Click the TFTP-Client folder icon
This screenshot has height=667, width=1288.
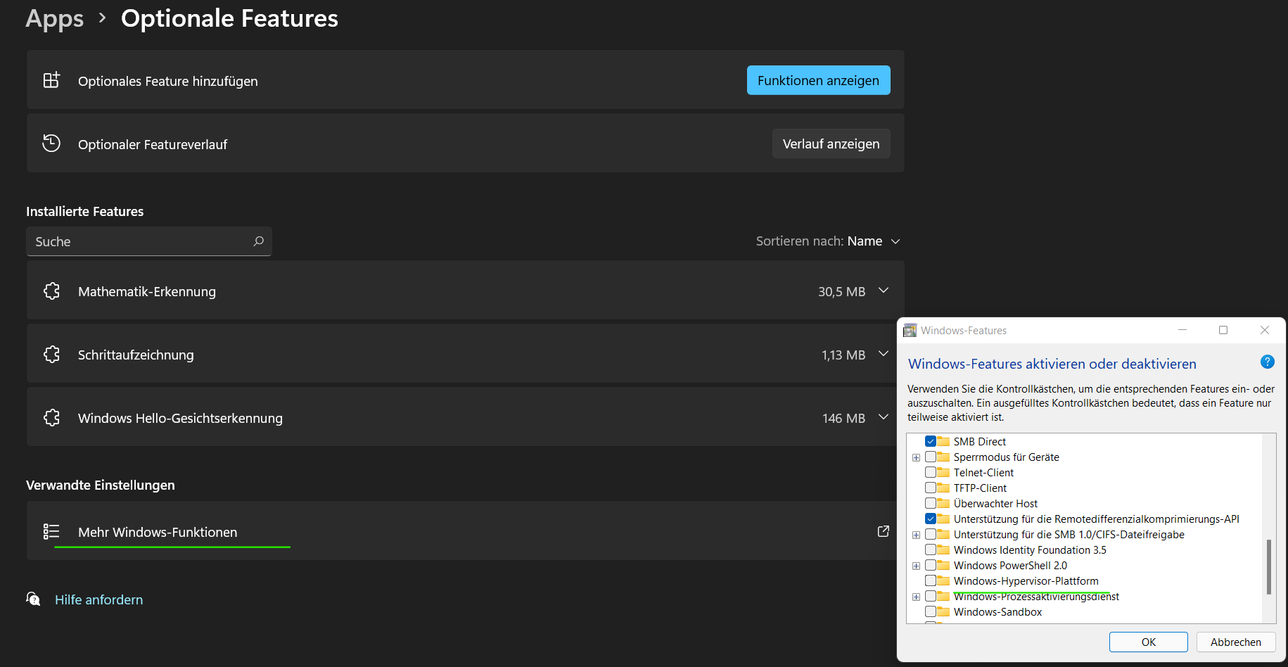click(x=943, y=488)
